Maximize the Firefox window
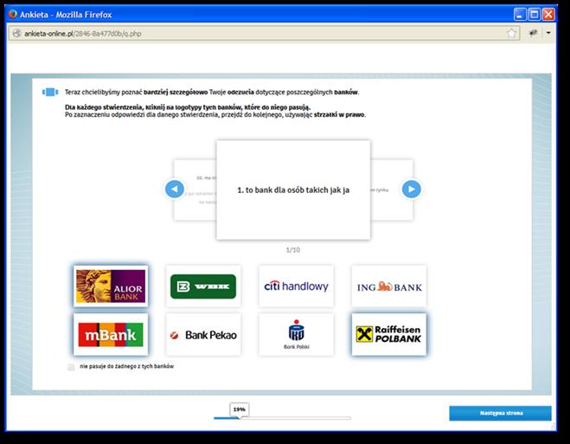The image size is (570, 444). tap(535, 15)
